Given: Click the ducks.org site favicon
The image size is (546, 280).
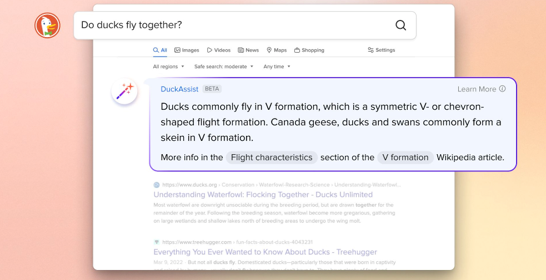Looking at the screenshot, I should pos(156,185).
